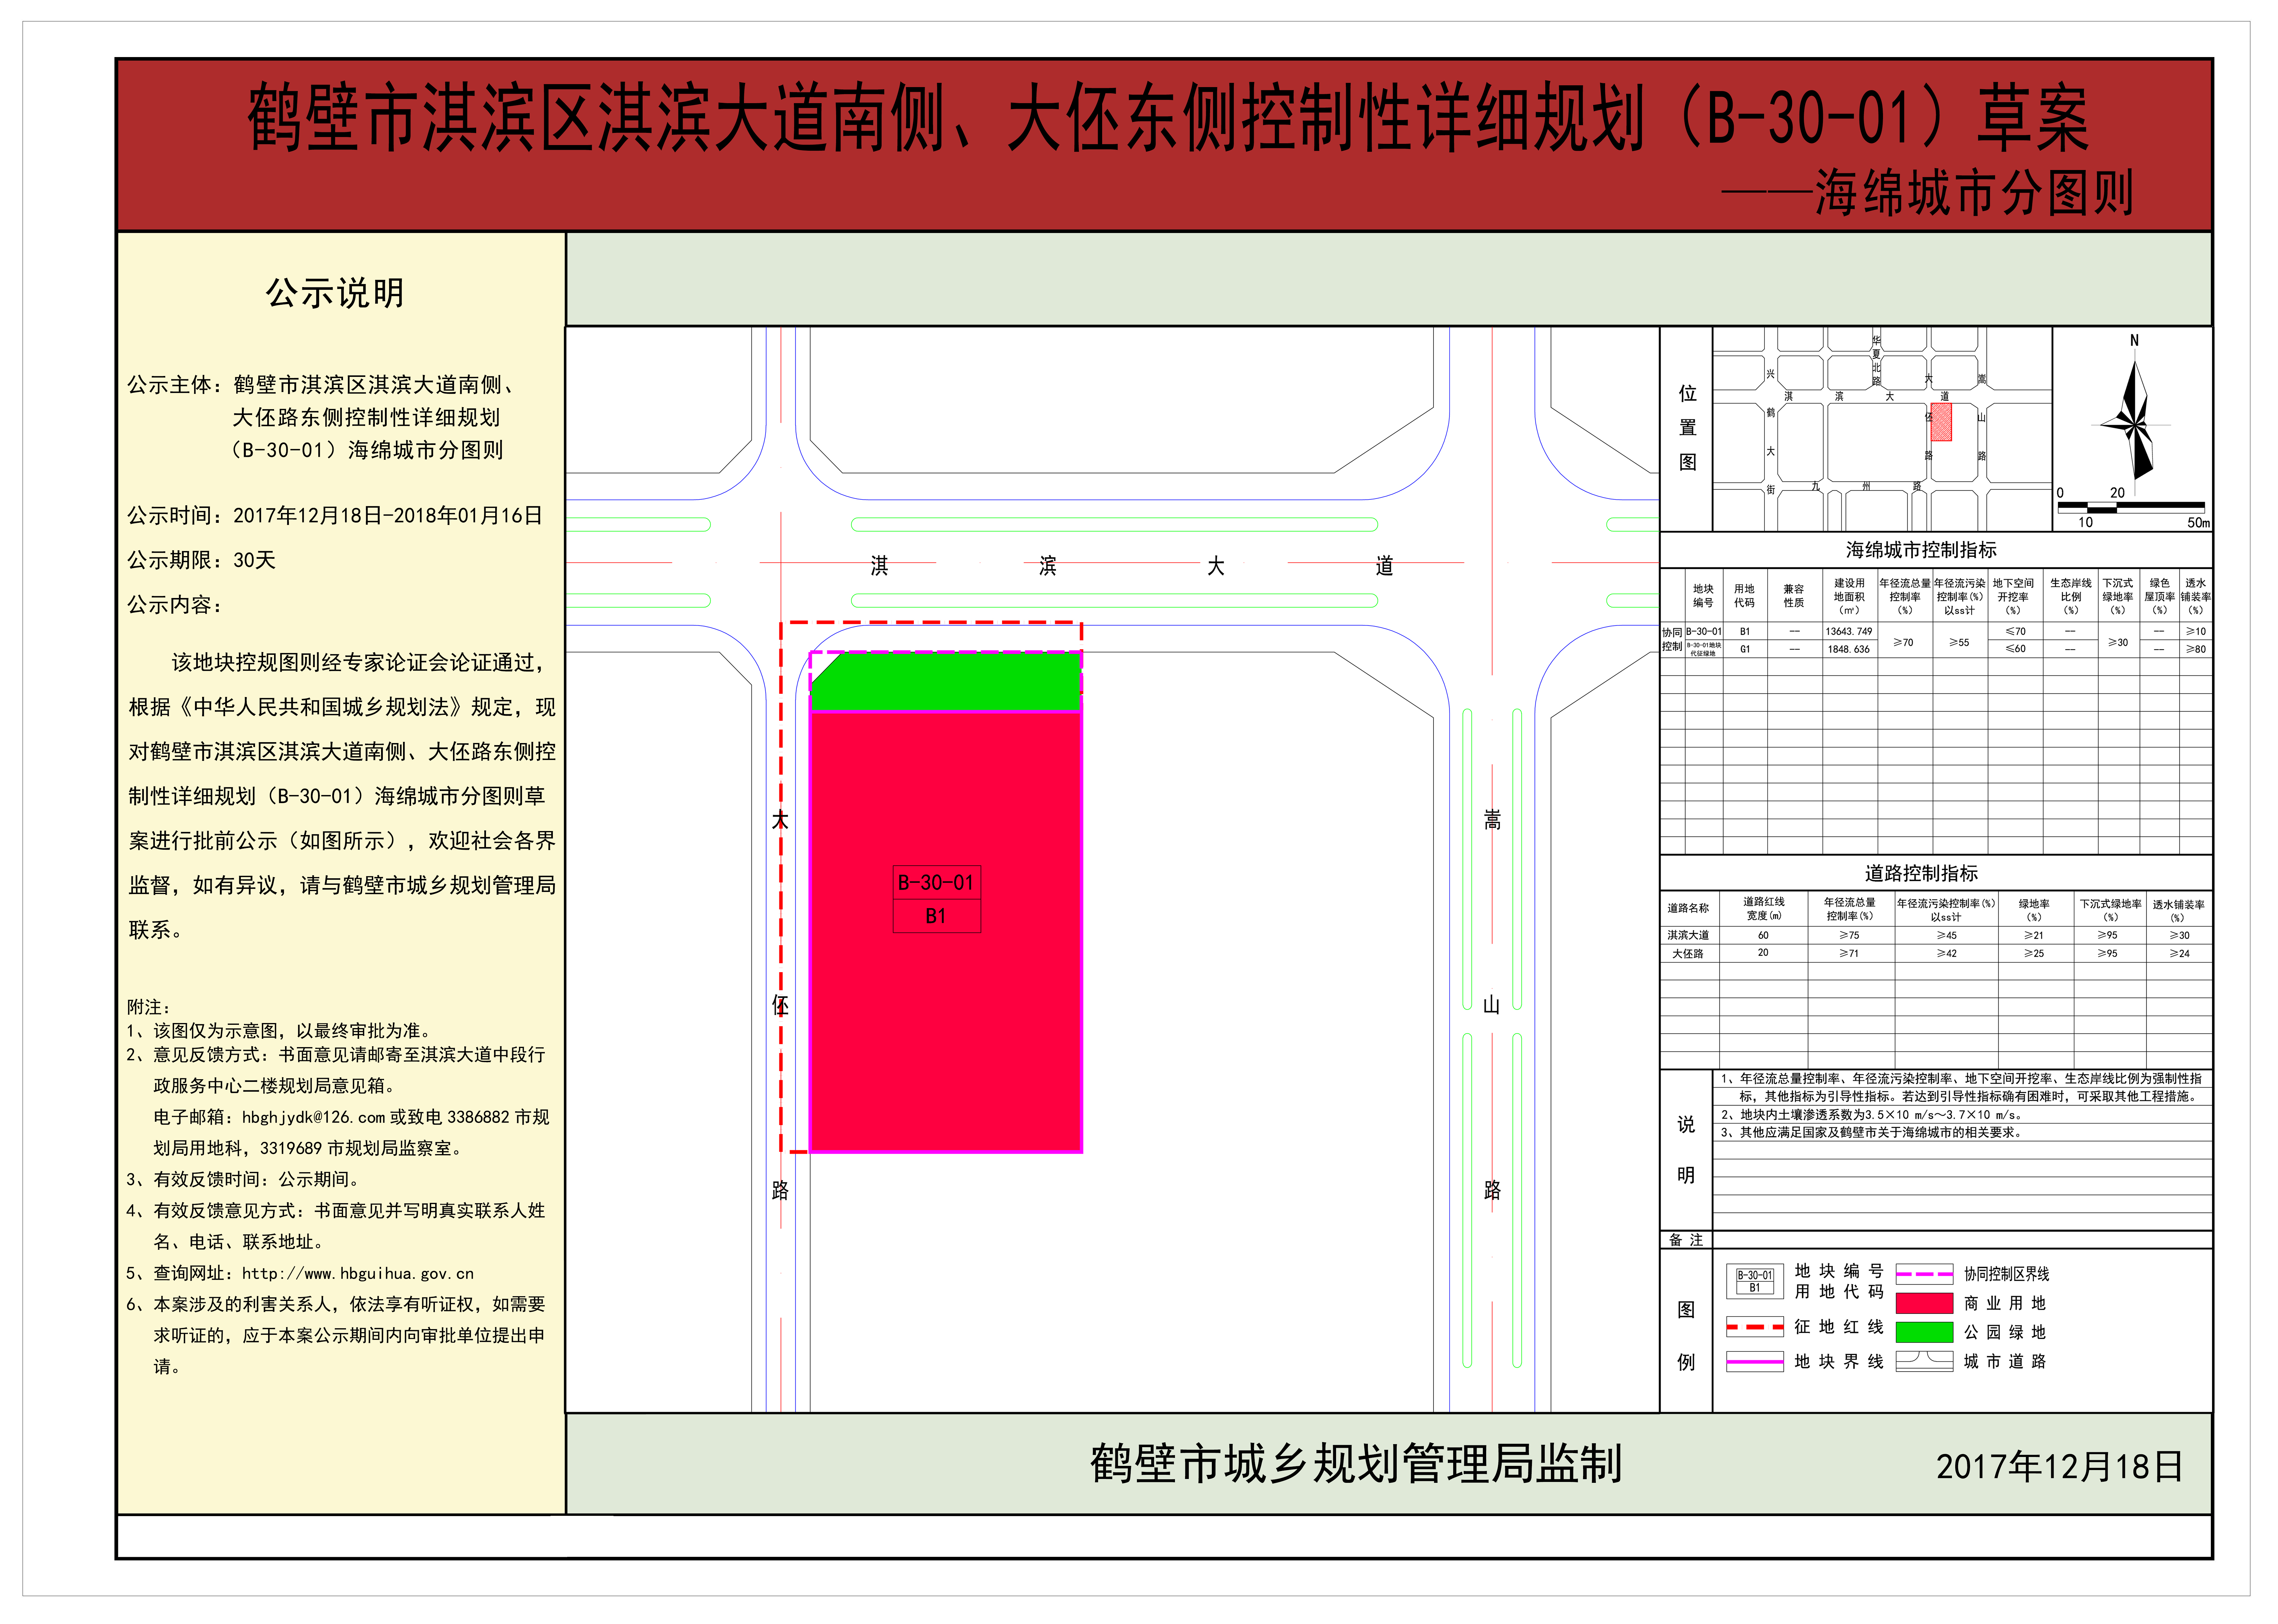2278x1624 pixels.
Task: Click the 伾 character on the left road
Action: [x=780, y=1005]
